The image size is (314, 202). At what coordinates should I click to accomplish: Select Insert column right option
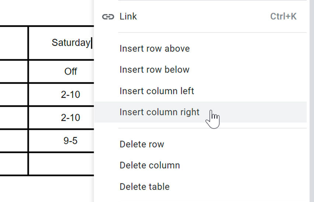pos(159,112)
